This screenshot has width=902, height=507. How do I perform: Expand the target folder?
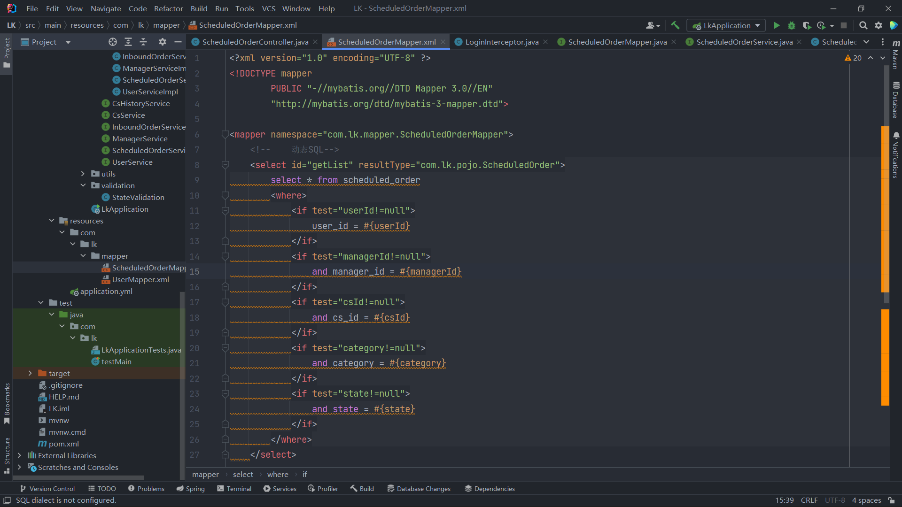tap(30, 373)
